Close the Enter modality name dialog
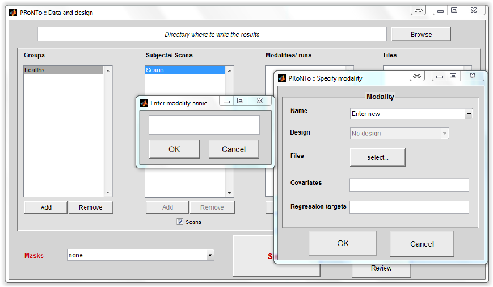The height and width of the screenshot is (287, 493). tap(260, 101)
